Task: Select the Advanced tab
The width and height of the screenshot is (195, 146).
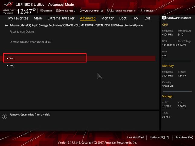Action: 88,18
